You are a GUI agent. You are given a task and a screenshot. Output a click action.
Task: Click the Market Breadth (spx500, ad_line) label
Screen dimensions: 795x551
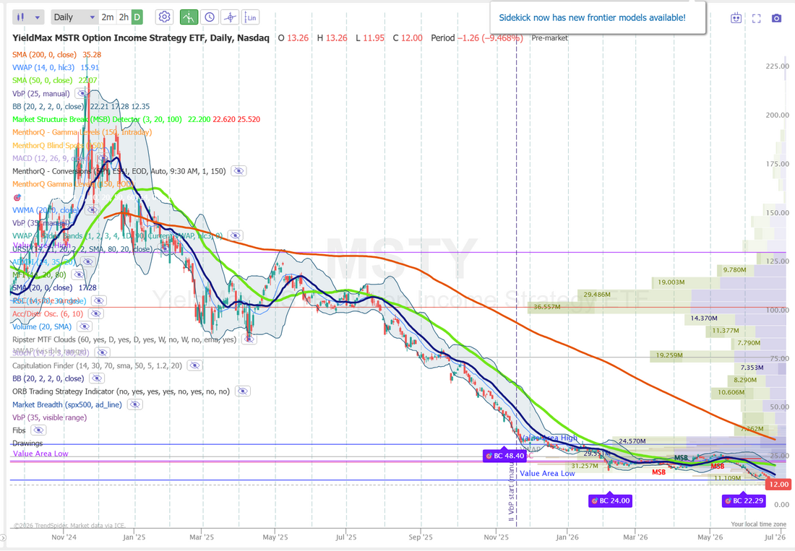click(x=67, y=404)
